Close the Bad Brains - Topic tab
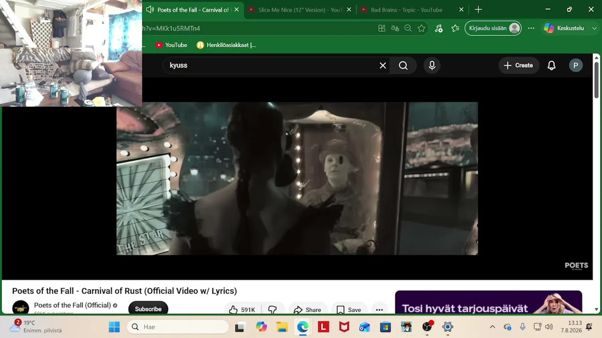This screenshot has width=602, height=338. point(461,10)
